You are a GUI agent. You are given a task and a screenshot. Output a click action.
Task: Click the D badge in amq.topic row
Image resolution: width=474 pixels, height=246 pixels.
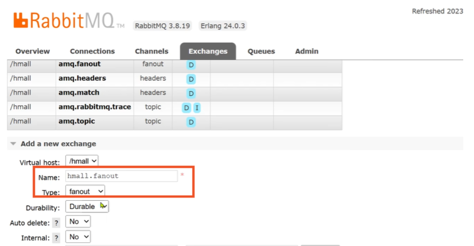pyautogui.click(x=191, y=122)
